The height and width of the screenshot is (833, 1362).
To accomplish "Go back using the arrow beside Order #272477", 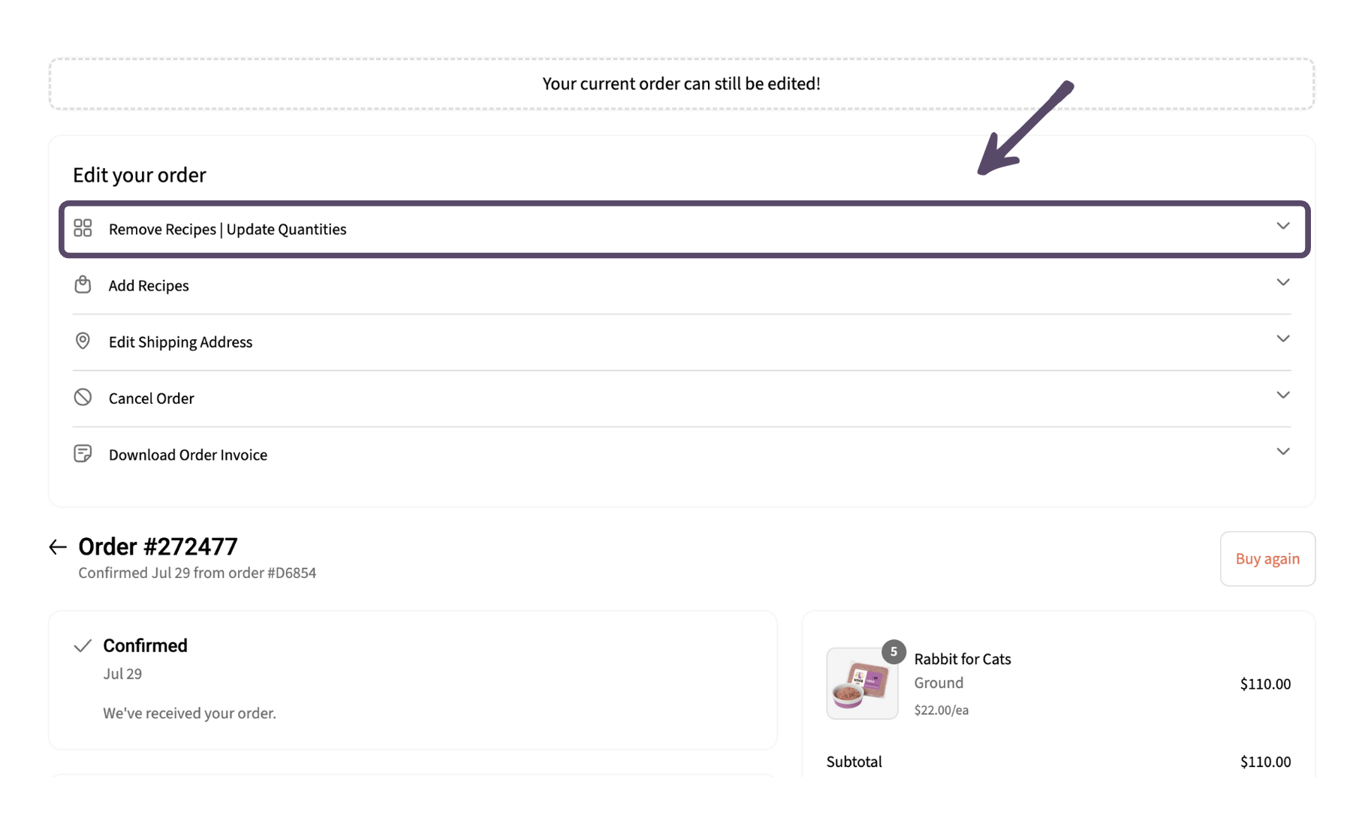I will pos(58,547).
